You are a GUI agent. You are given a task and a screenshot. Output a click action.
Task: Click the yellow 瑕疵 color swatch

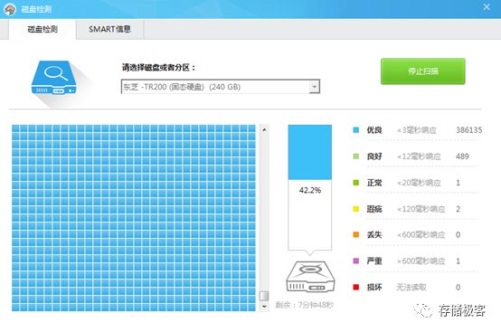[356, 209]
